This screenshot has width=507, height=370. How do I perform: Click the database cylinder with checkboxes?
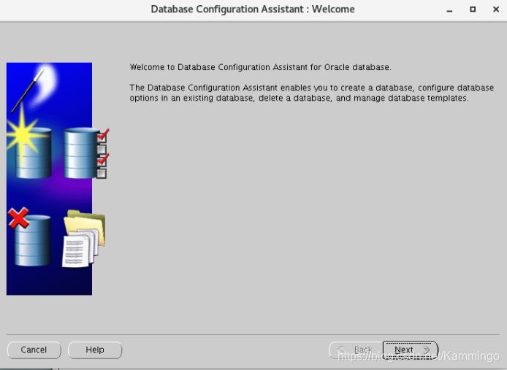tap(85, 153)
